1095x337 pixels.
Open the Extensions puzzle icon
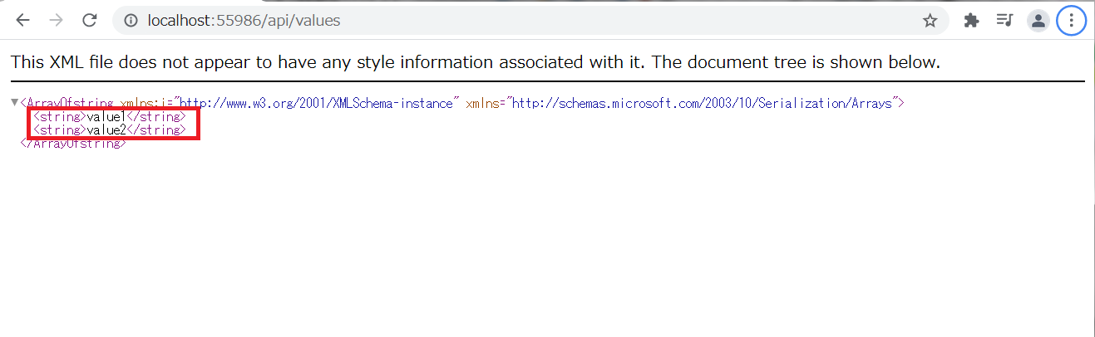pyautogui.click(x=971, y=21)
